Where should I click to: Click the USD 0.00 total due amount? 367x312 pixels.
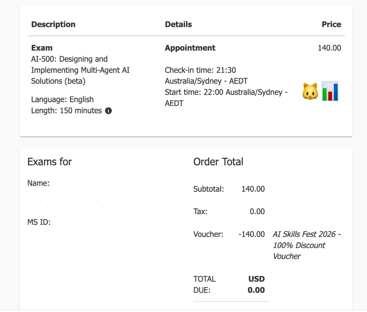point(256,284)
